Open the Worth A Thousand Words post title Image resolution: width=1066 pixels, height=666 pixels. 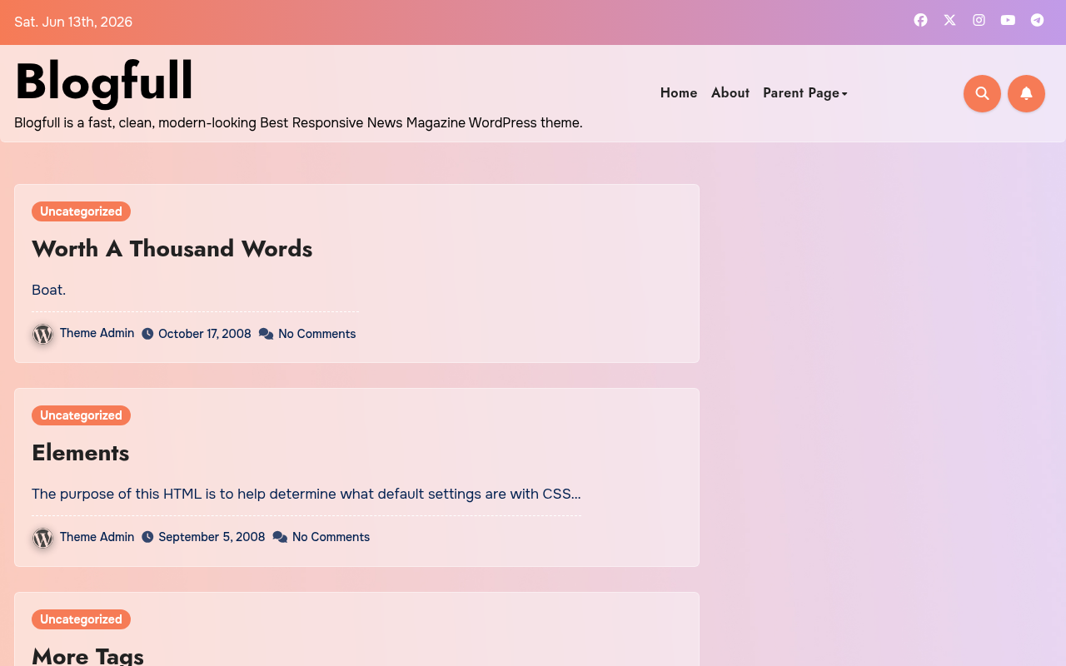[172, 248]
